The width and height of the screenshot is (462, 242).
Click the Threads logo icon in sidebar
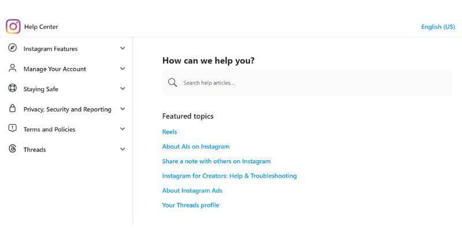(13, 149)
